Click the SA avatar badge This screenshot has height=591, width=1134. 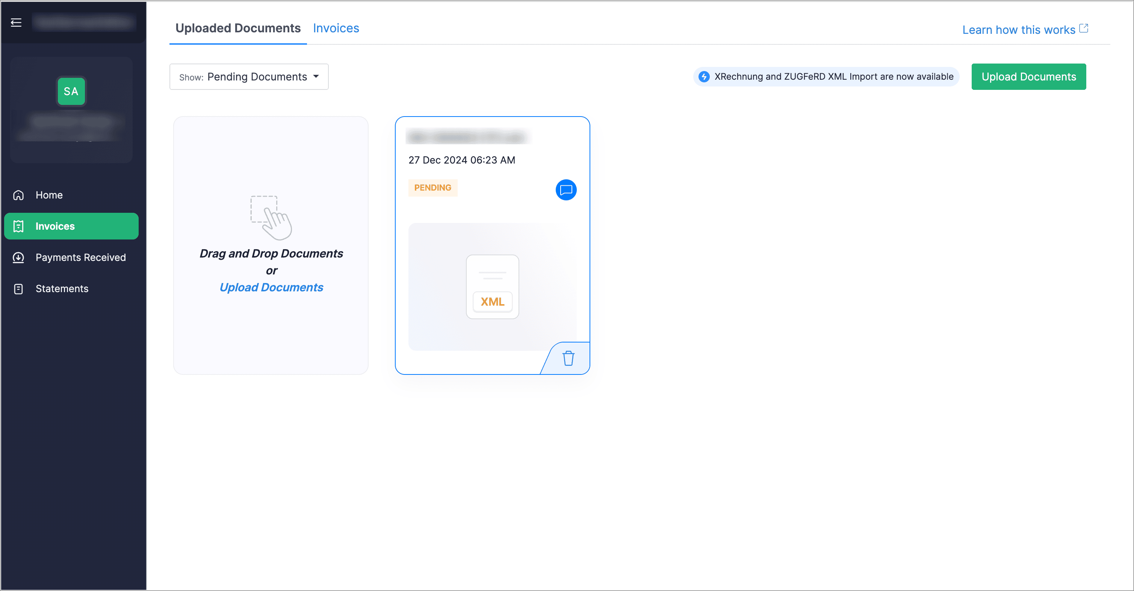point(71,91)
